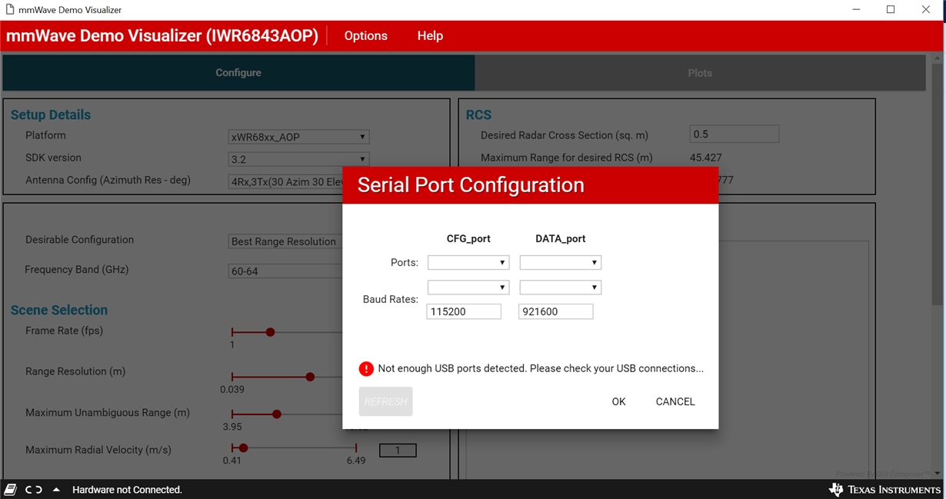This screenshot has width=946, height=499.
Task: Open the Frequency Band dropdown
Action: 285,271
